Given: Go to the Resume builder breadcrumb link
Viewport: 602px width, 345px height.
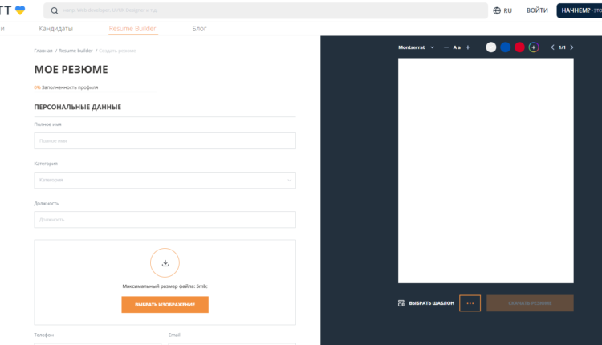Looking at the screenshot, I should [x=75, y=51].
